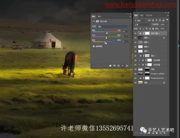Filter layers by shape layer icon

pos(160,20)
